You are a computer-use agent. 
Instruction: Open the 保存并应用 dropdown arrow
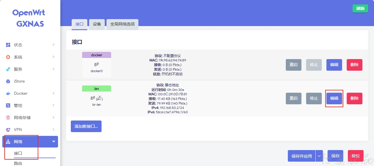(x=319, y=156)
